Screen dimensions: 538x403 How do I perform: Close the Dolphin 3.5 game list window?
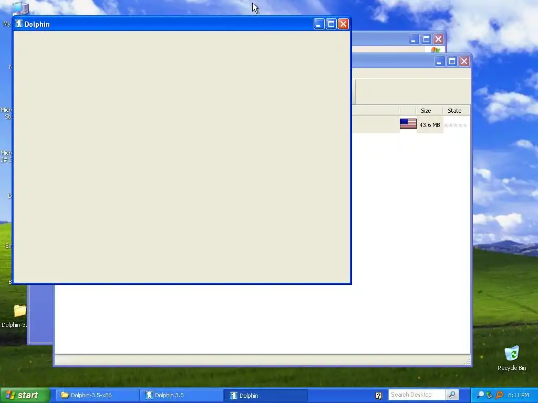tap(464, 61)
